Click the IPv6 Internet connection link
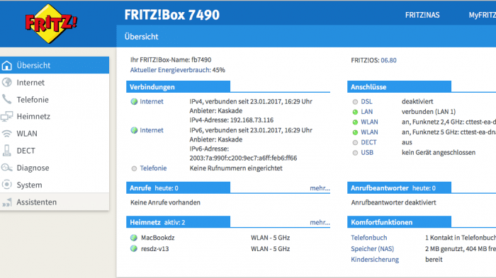Viewport: 496px width, 278px height. (152, 130)
